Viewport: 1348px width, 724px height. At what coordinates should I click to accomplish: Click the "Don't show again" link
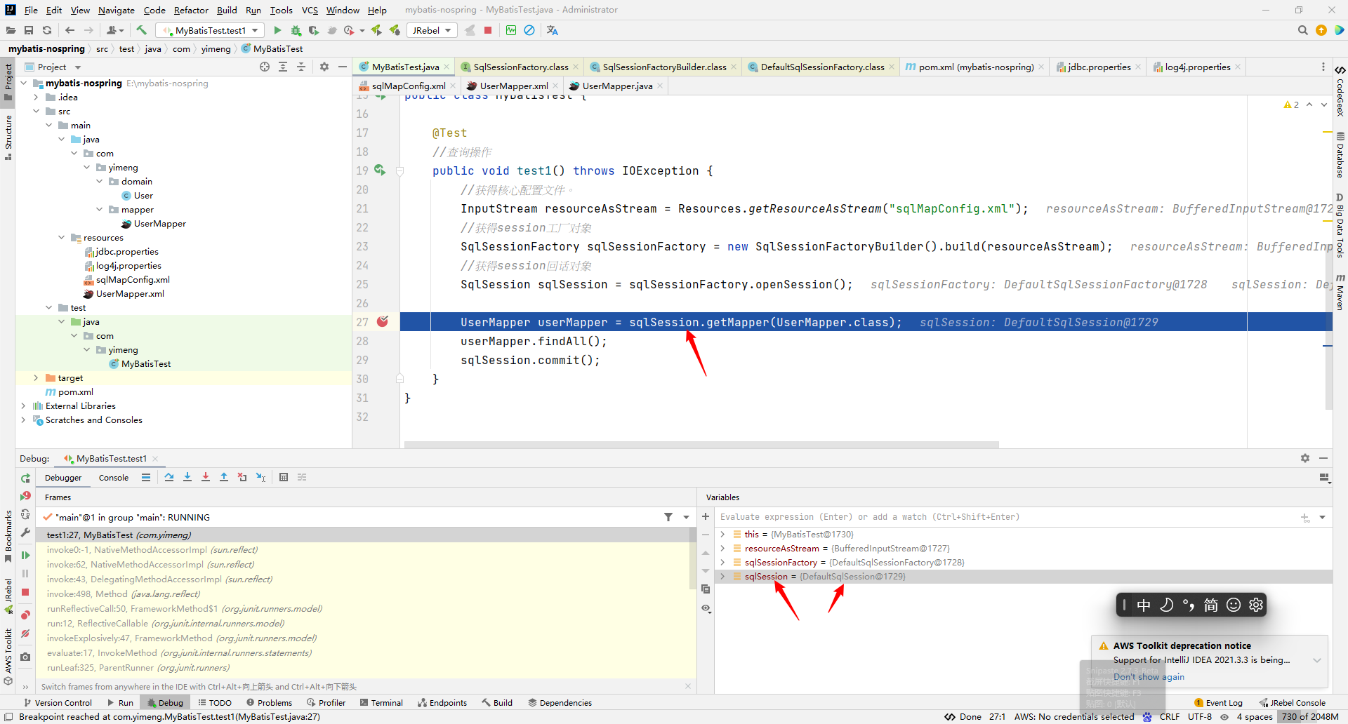point(1149,677)
